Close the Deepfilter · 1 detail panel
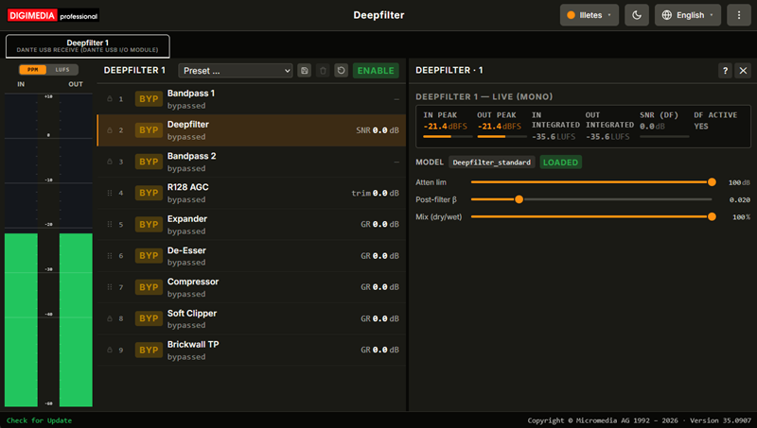 (743, 71)
